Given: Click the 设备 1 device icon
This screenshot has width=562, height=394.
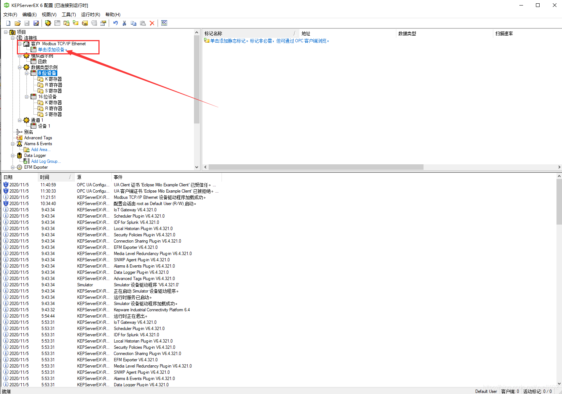Looking at the screenshot, I should (x=33, y=126).
